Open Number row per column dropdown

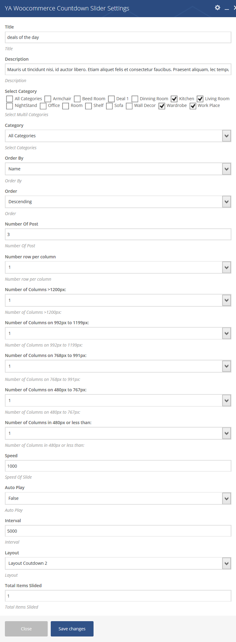(118, 267)
